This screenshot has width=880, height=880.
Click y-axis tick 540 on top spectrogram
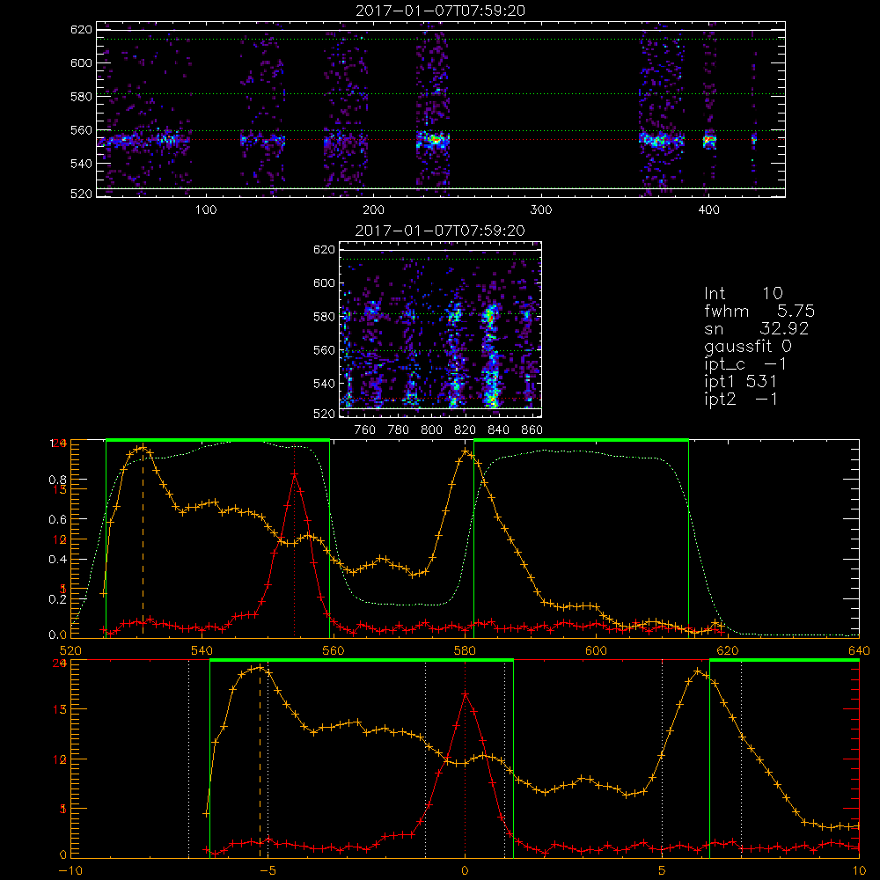coord(81,164)
